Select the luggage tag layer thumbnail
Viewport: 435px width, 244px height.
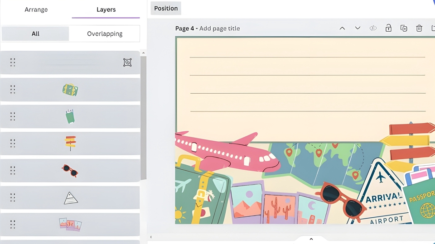[70, 116]
